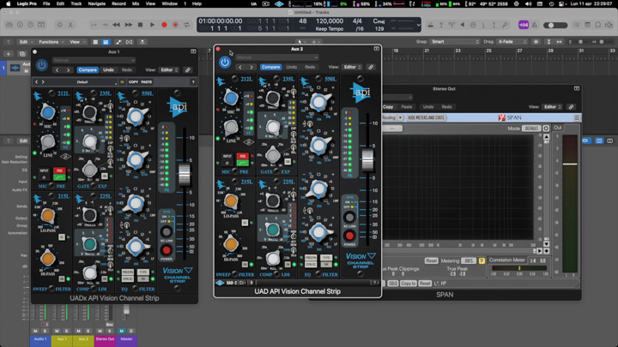Click DEFAULT mode button in SPAN
Viewport: 618px width, 347px height.
[x=531, y=129]
